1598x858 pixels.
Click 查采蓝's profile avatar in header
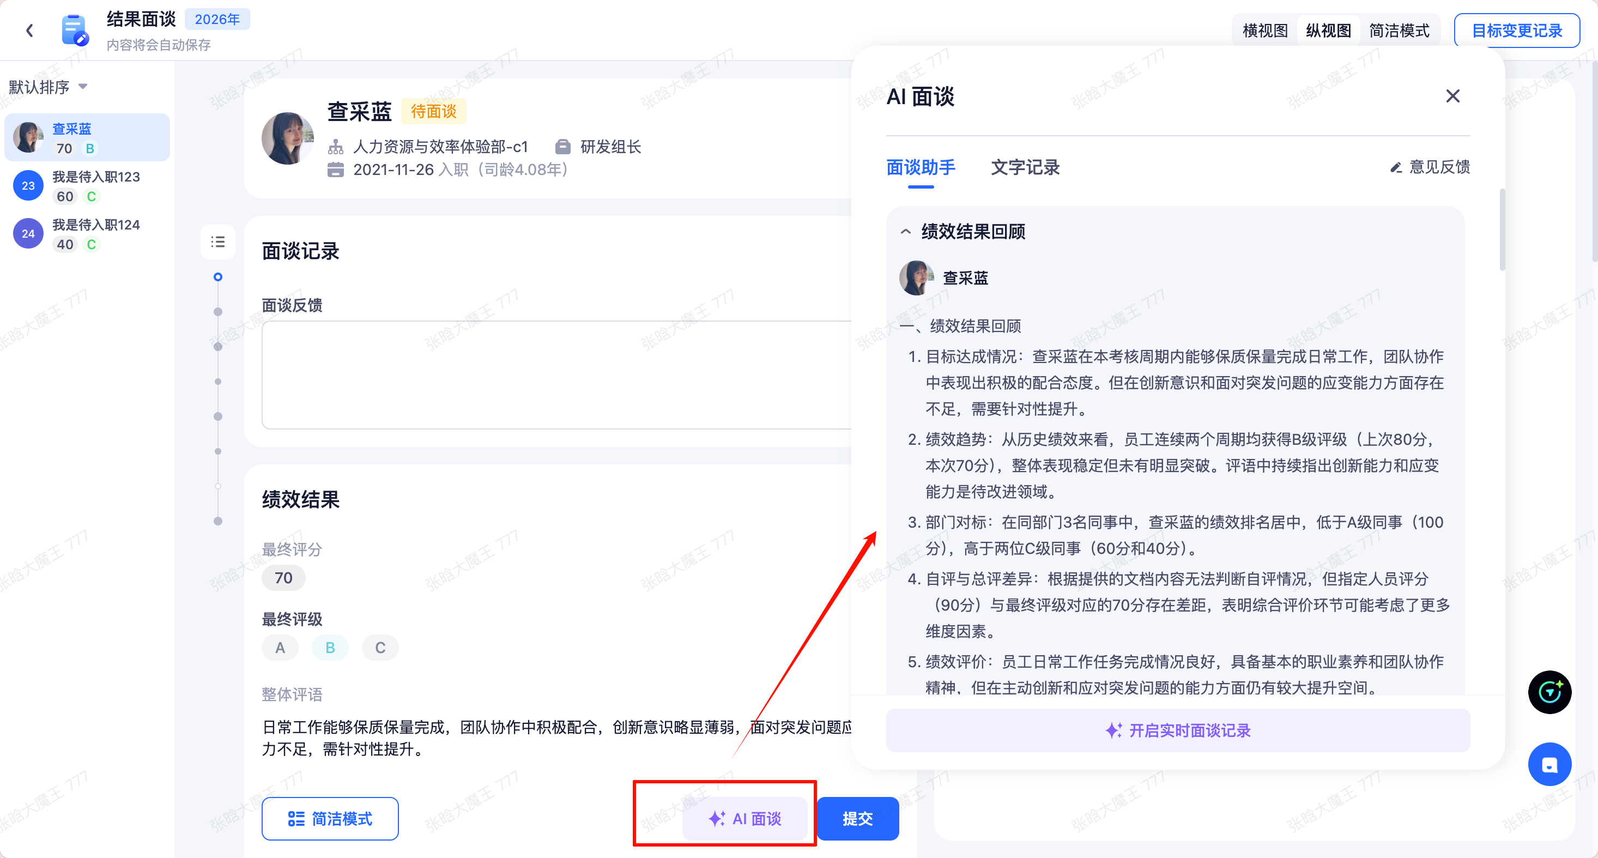tap(287, 138)
